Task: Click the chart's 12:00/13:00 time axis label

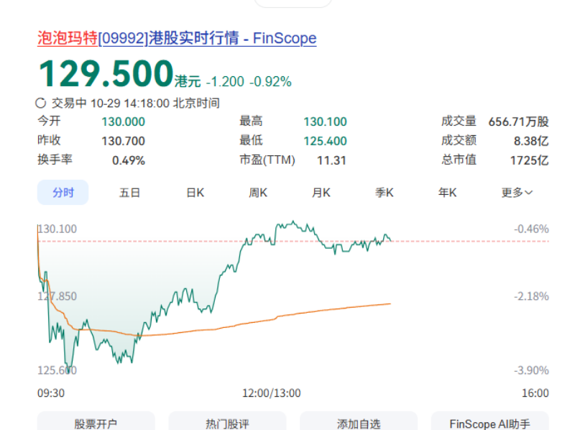Action: tap(272, 393)
